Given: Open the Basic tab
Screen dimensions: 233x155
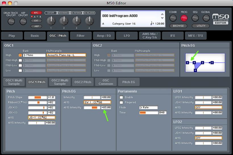Looking at the screenshot, I should (35, 36).
